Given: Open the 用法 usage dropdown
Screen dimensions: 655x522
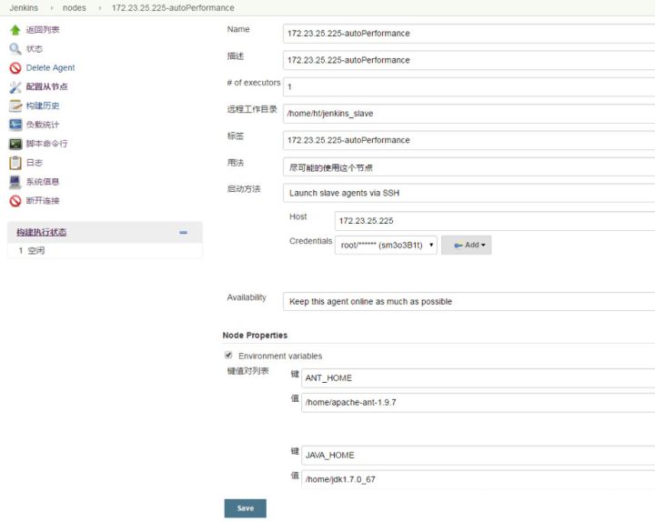Looking at the screenshot, I should pos(469,167).
